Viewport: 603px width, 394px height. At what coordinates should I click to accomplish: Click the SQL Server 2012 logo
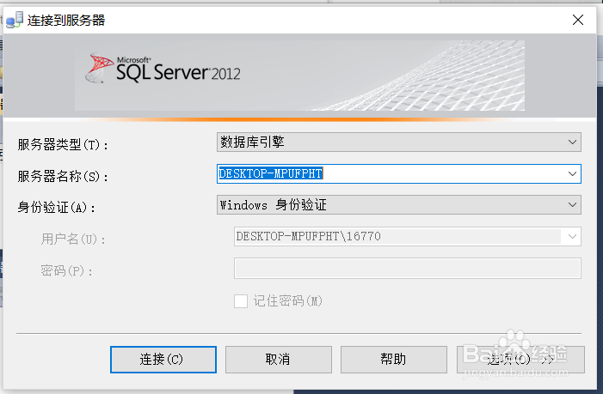point(163,69)
